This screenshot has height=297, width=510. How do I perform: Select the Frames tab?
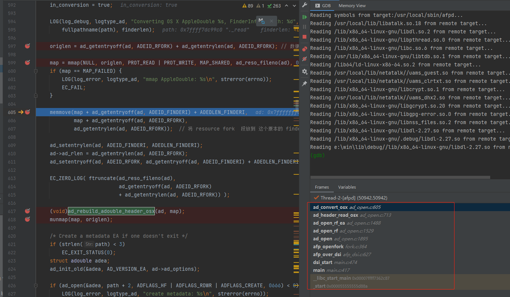pyautogui.click(x=322, y=187)
